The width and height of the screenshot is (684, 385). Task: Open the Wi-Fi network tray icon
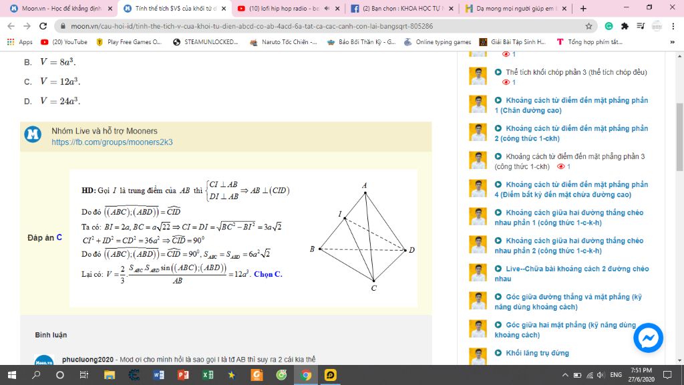(x=589, y=375)
